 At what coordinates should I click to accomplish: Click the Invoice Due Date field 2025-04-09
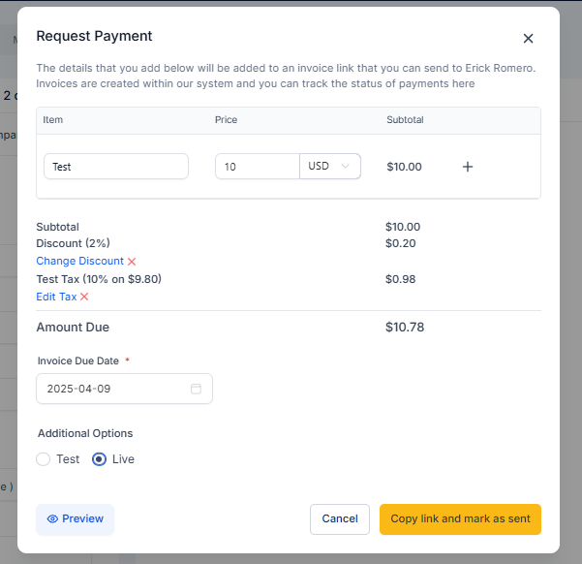pos(124,389)
